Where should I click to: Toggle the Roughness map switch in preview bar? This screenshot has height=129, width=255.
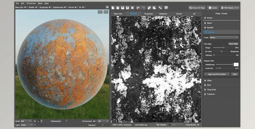(50, 7)
